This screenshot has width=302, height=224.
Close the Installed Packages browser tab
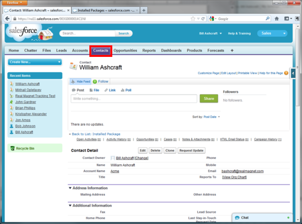pos(137,10)
